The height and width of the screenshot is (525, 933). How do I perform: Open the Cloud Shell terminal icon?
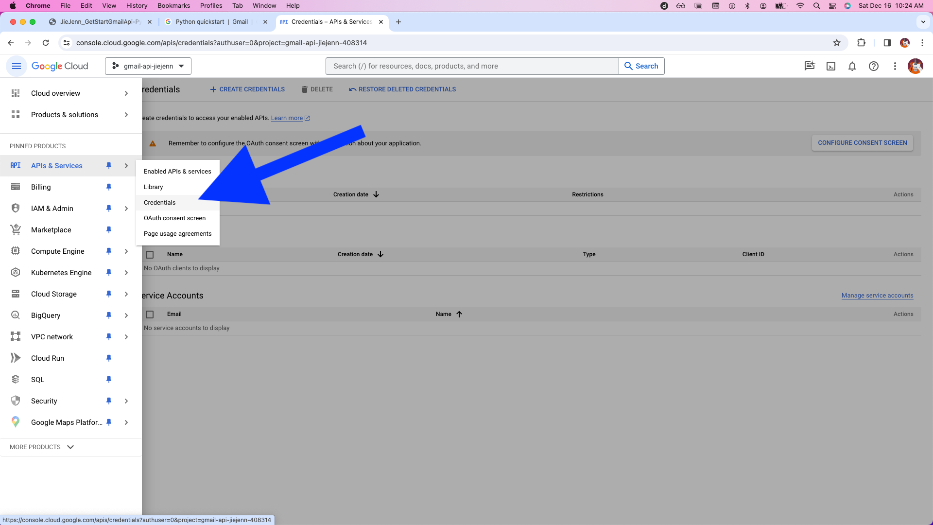(x=831, y=66)
